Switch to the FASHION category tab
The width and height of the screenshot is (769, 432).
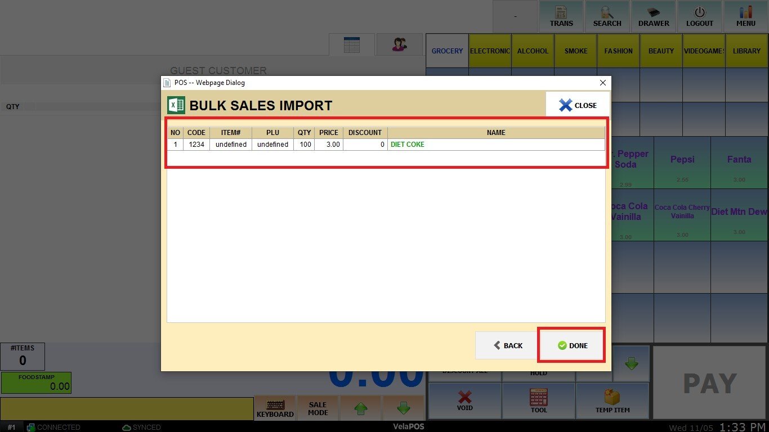coord(618,51)
